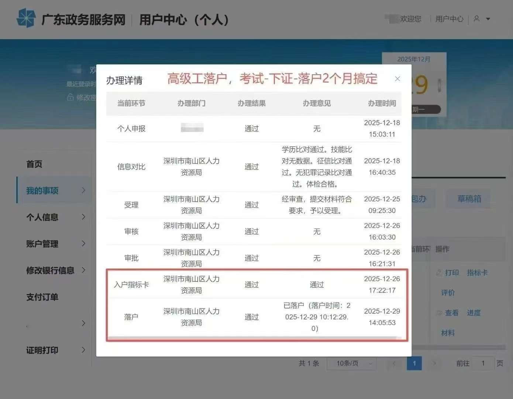Click the 用户中心 header link
Image resolution: width=513 pixels, height=399 pixels.
(449, 19)
